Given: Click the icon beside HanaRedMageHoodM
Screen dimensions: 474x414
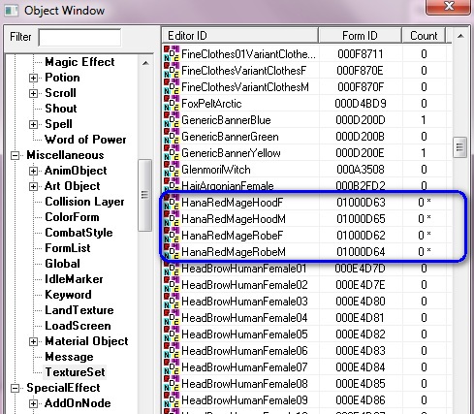Looking at the screenshot, I should (172, 219).
